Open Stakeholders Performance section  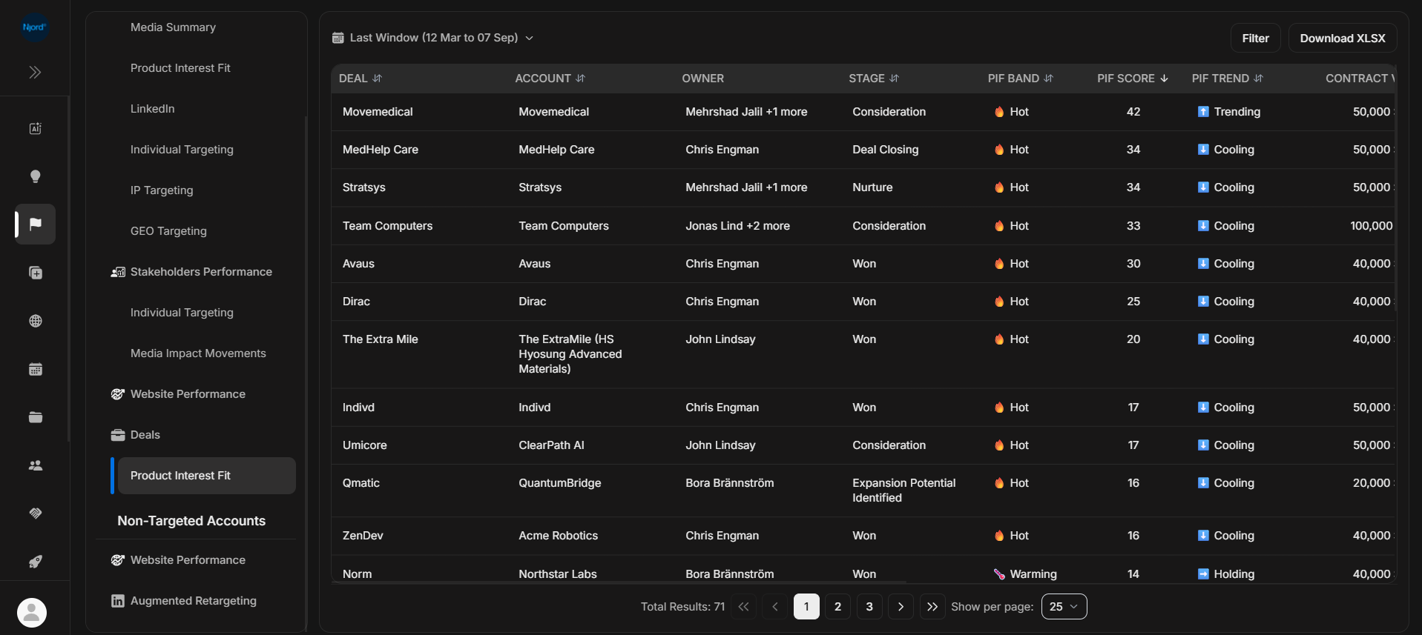point(201,272)
